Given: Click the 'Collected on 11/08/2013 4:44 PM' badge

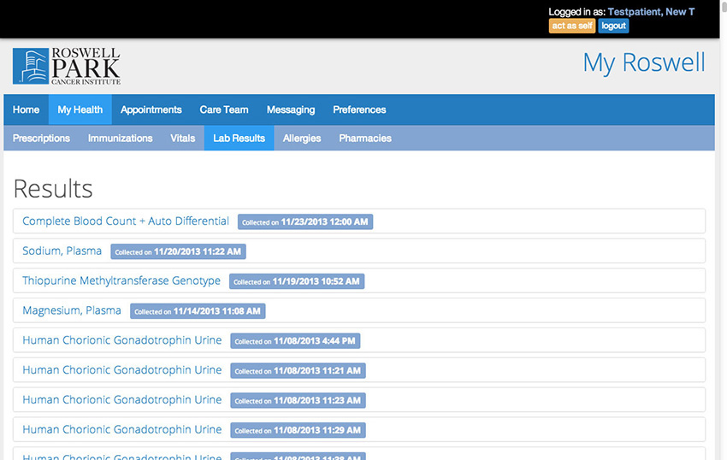Looking at the screenshot, I should coord(295,341).
